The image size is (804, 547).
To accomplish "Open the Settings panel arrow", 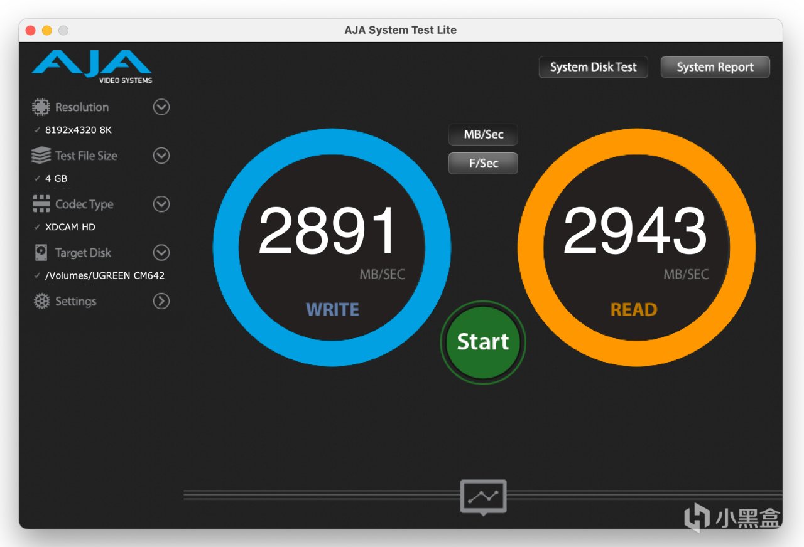I will pyautogui.click(x=161, y=301).
